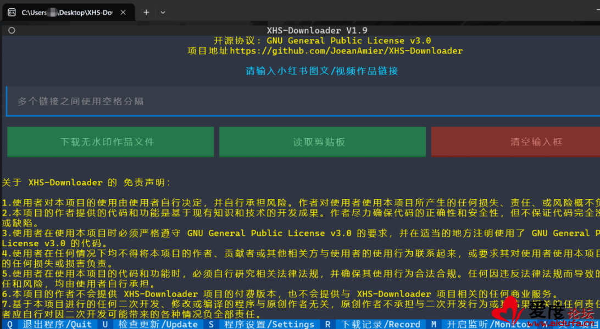This screenshot has width=600, height=329.
Task: Toggle 开启监听/Monitor in the footer
Action: [480, 325]
